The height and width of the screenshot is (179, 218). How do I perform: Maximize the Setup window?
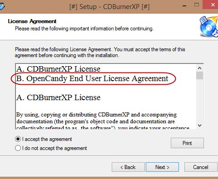(x=197, y=5)
